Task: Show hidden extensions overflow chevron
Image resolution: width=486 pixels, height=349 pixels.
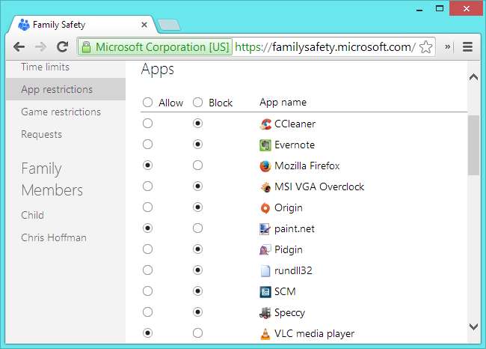Action: [x=447, y=47]
